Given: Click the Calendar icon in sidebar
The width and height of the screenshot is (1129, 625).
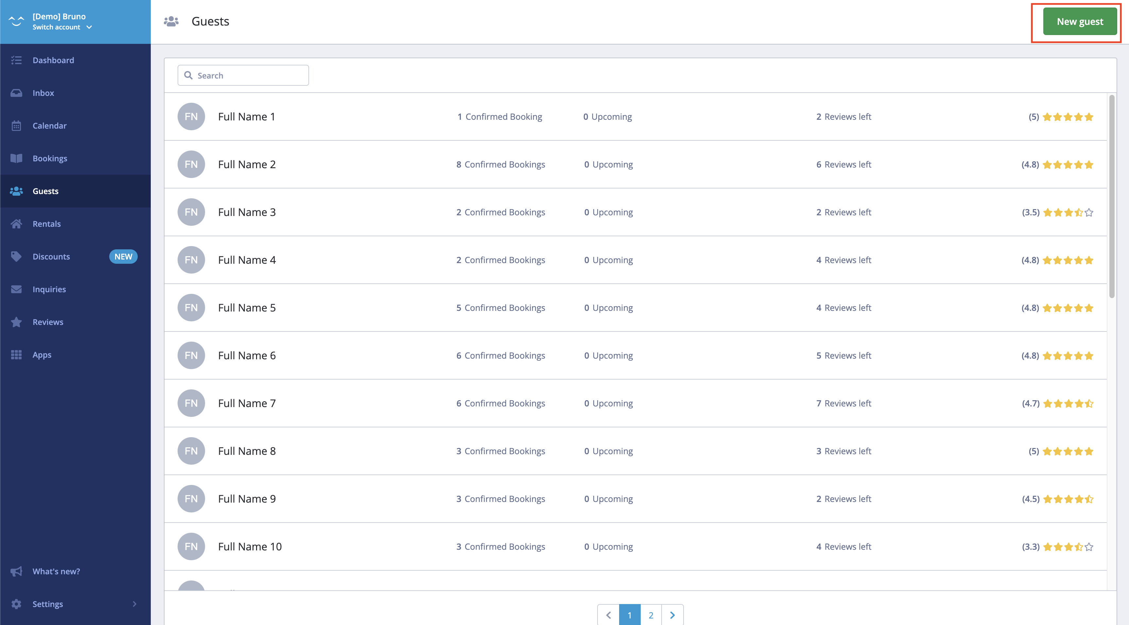Looking at the screenshot, I should click(x=16, y=126).
